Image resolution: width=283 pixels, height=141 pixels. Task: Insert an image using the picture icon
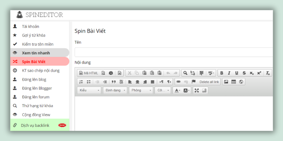(x=226, y=82)
